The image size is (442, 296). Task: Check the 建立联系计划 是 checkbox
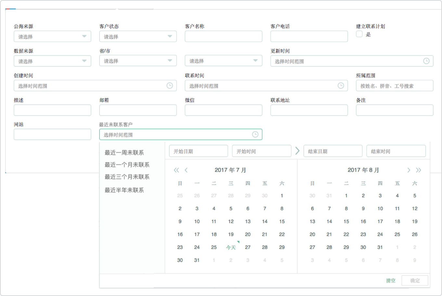[x=359, y=34]
